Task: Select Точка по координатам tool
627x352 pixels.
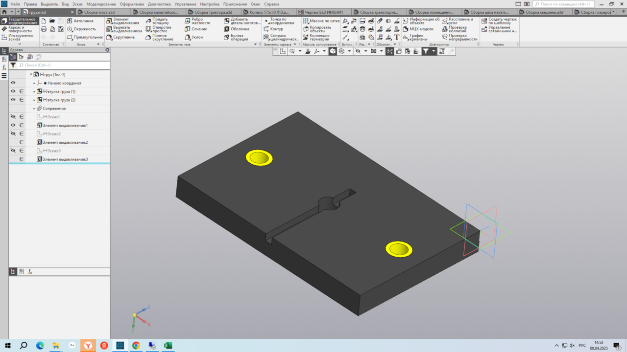Action: (279, 21)
